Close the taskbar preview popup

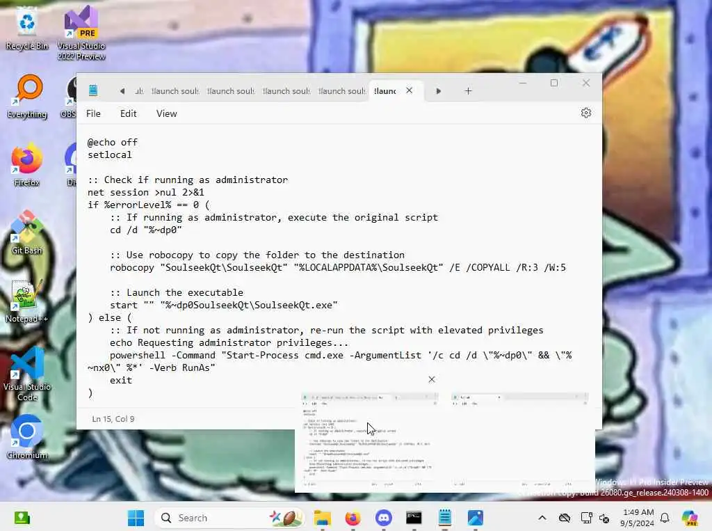[431, 379]
